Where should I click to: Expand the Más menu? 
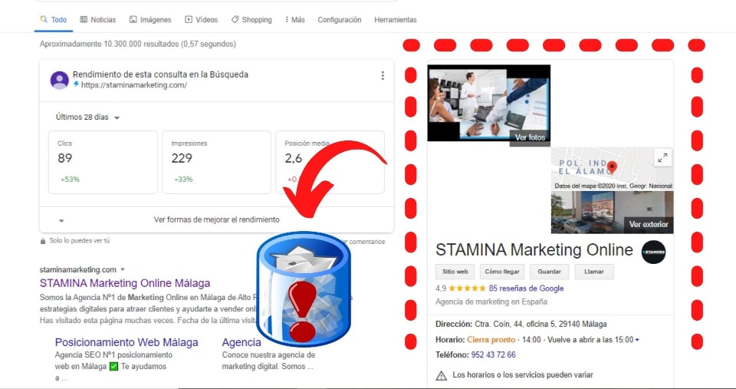click(294, 20)
